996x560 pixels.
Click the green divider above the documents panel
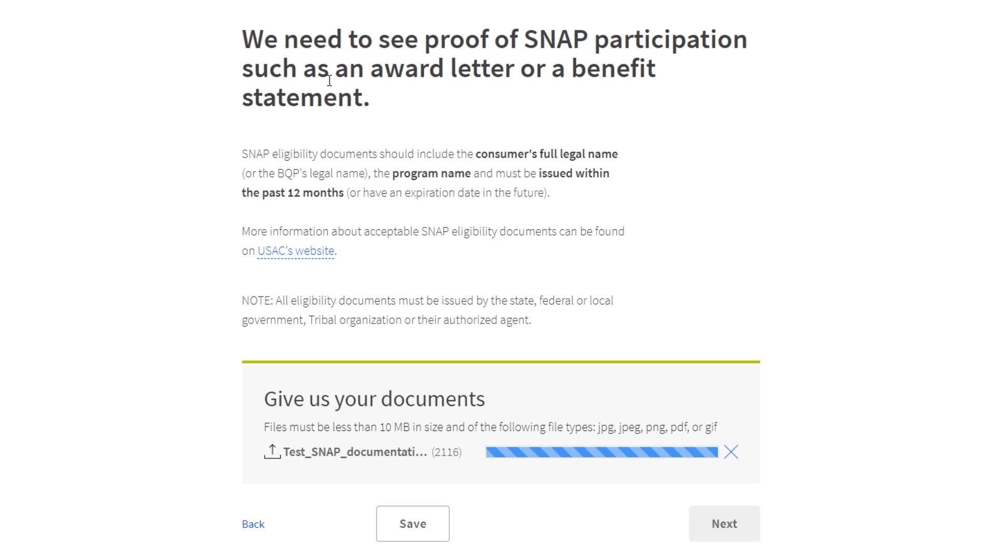501,361
